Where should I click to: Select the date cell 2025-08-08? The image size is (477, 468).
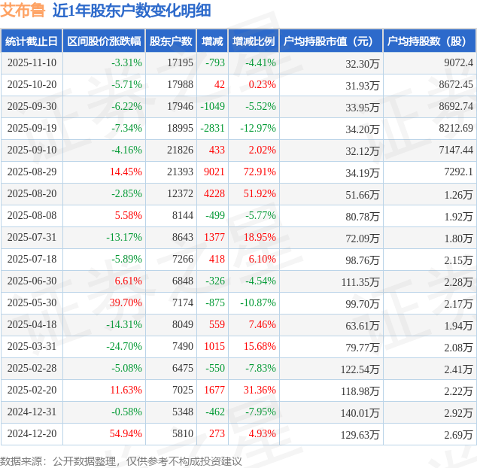(32, 215)
